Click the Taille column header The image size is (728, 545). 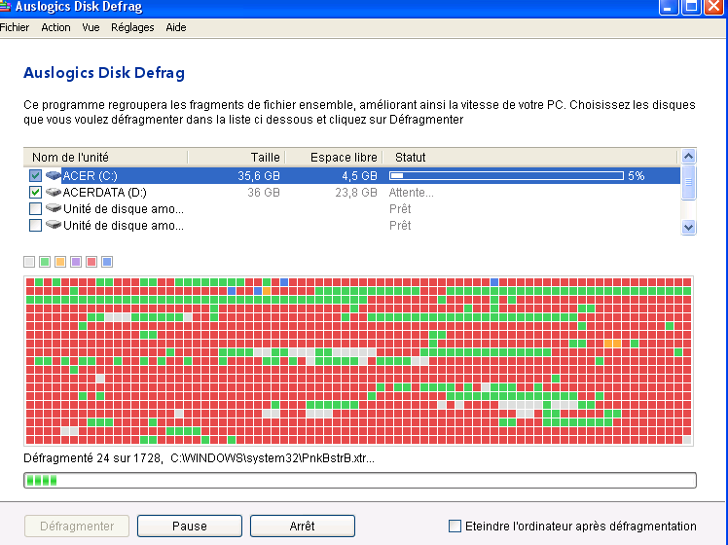pos(237,158)
